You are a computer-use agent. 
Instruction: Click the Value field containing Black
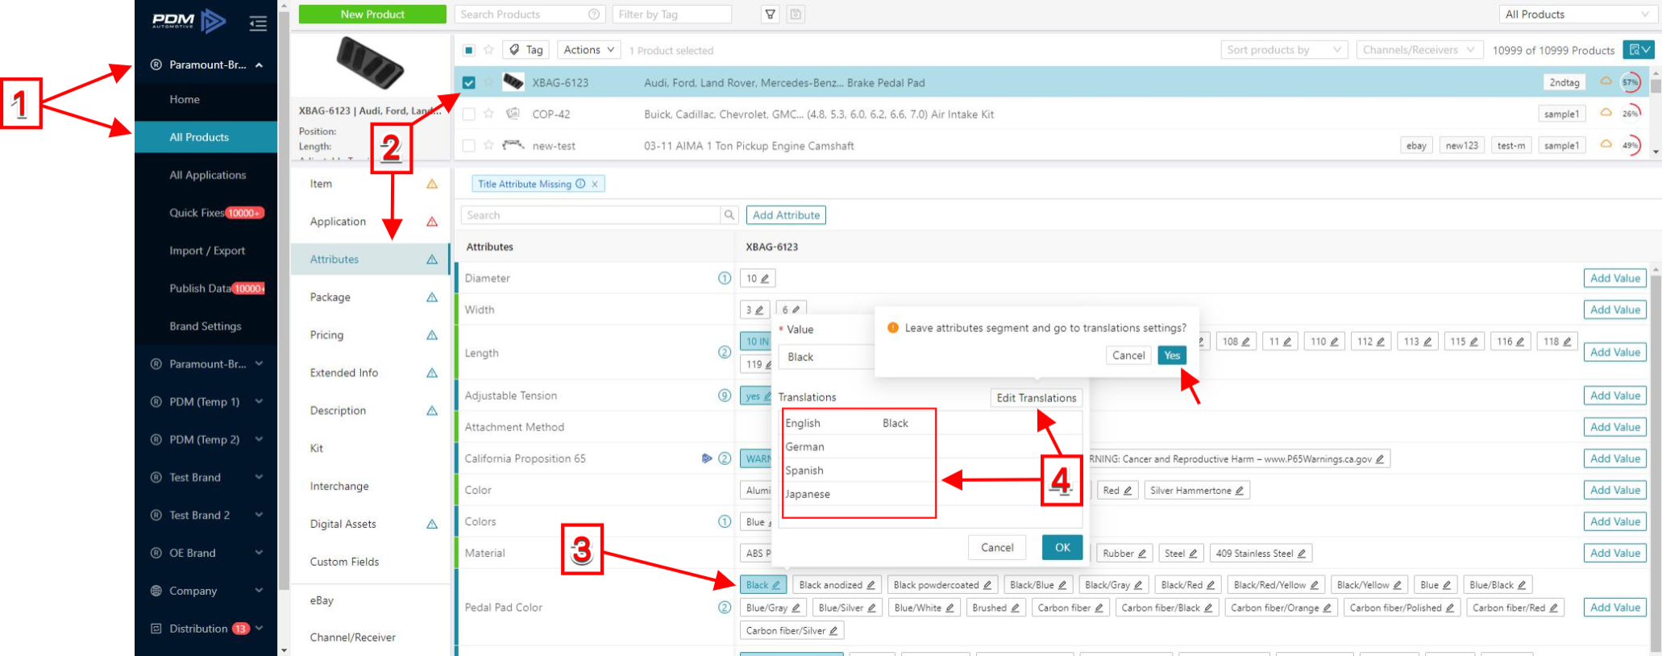click(826, 357)
